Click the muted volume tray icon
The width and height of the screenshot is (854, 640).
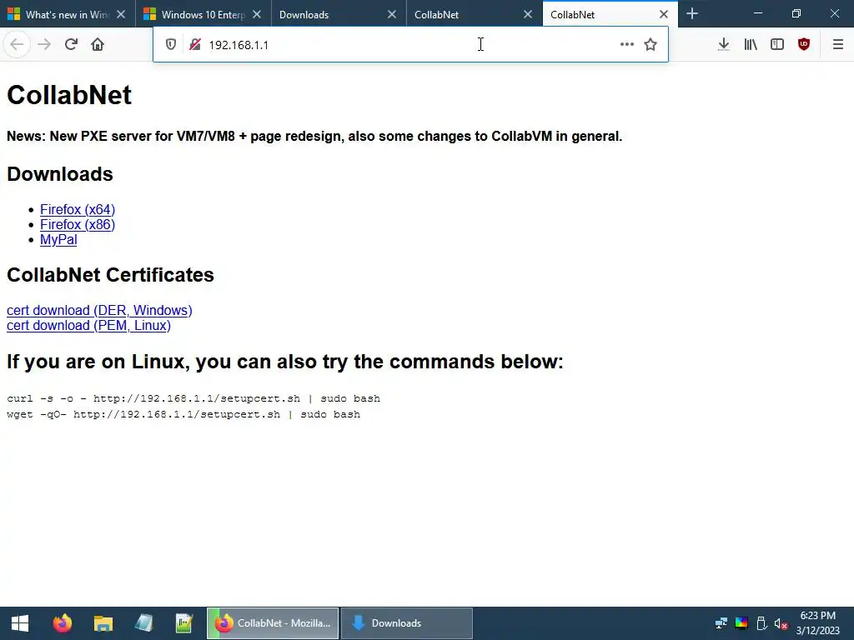pyautogui.click(x=781, y=623)
